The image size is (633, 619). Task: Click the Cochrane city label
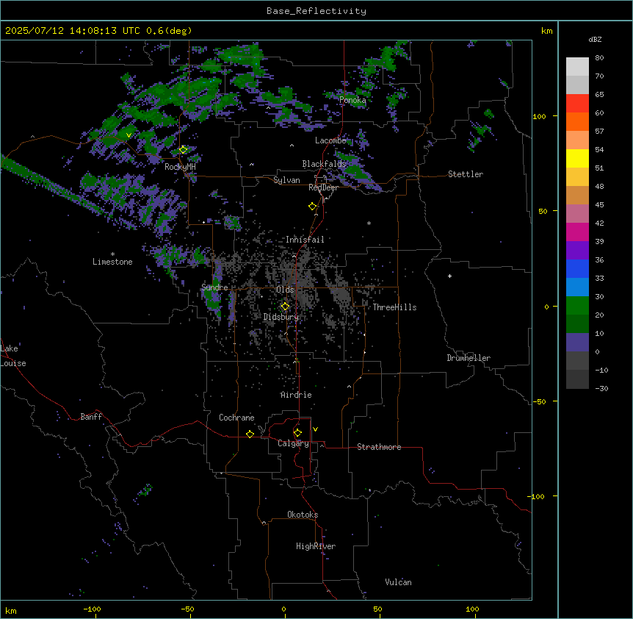[236, 418]
